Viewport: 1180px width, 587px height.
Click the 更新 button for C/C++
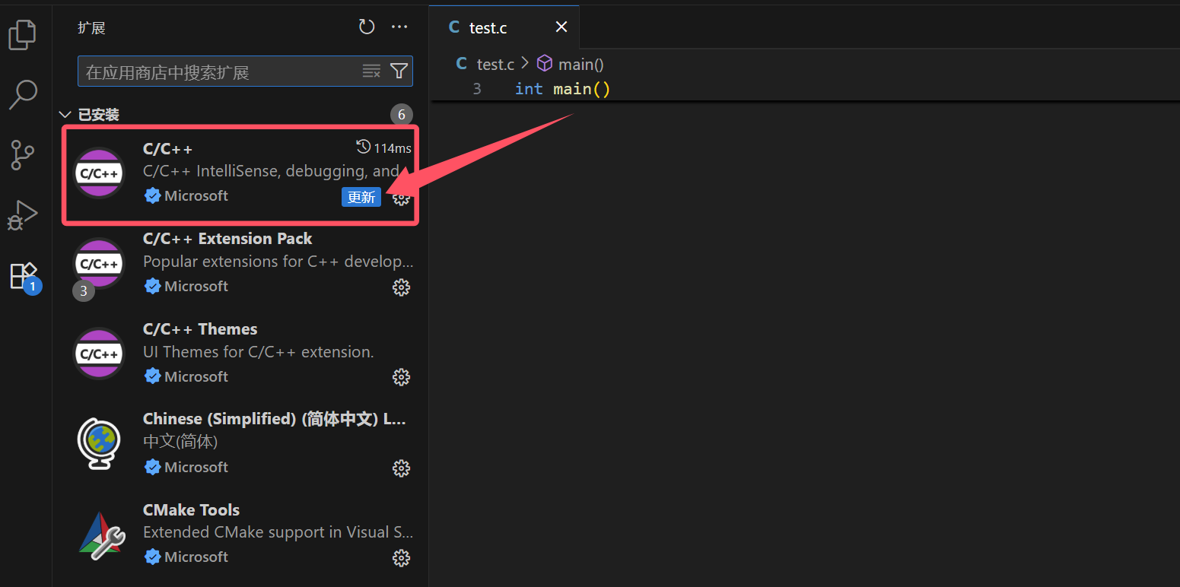click(x=361, y=197)
